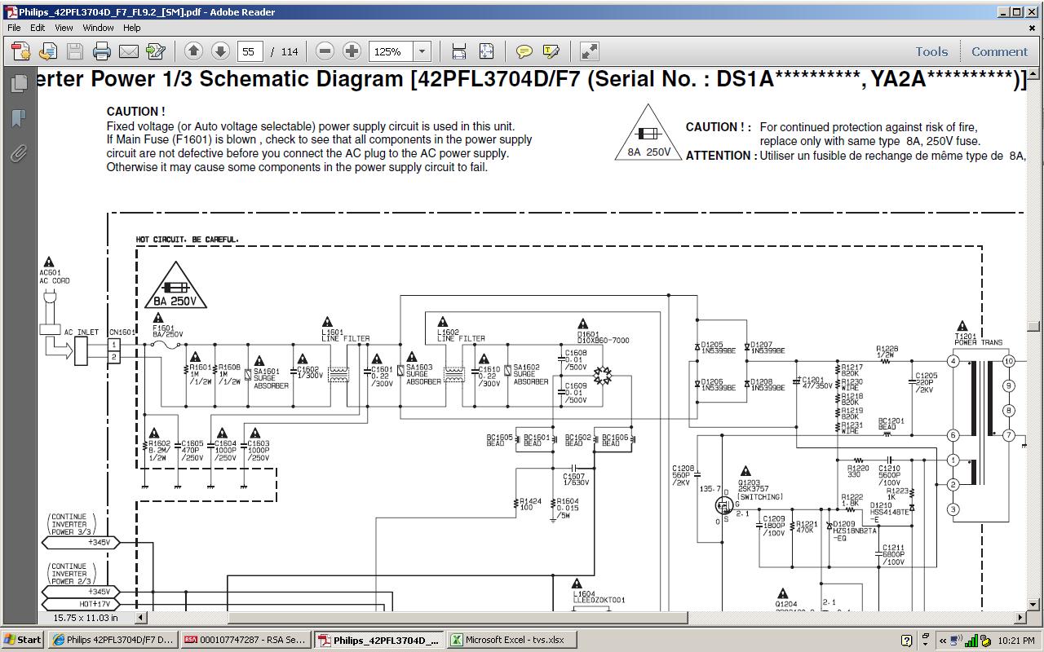Open the Help menu
The image size is (1044, 652).
point(131,28)
